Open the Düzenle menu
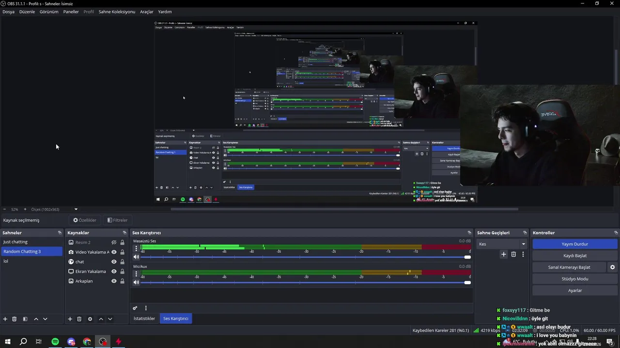620x348 pixels. coord(27,12)
